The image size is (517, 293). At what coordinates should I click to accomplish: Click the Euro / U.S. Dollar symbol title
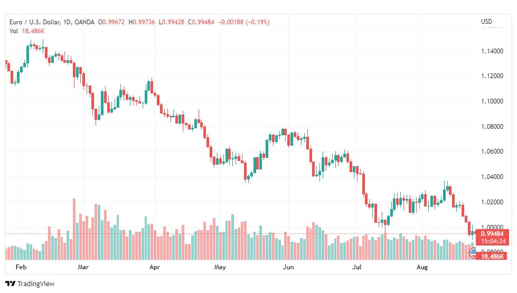click(35, 22)
